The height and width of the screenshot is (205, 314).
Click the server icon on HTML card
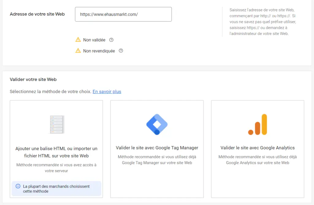pyautogui.click(x=57, y=125)
